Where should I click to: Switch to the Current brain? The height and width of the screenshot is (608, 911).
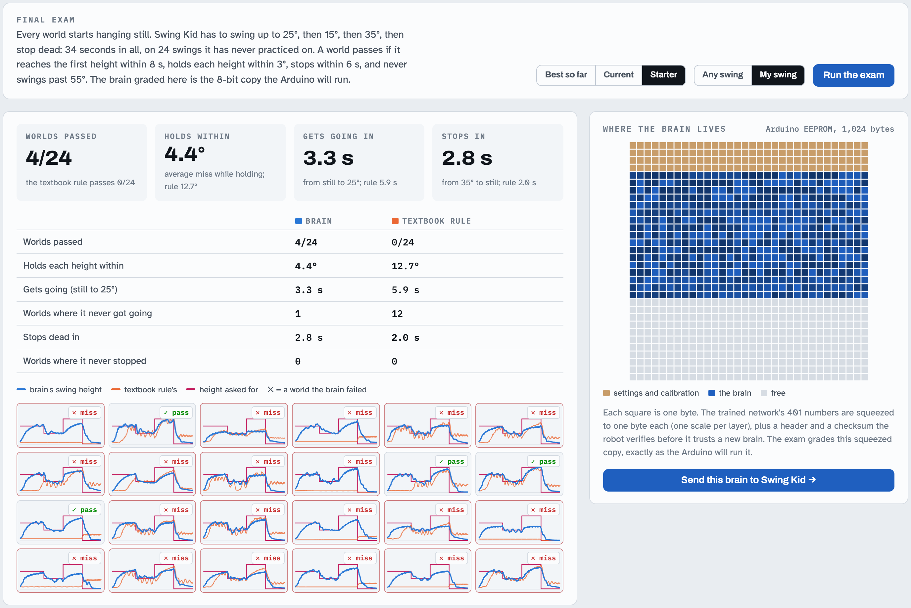(618, 75)
